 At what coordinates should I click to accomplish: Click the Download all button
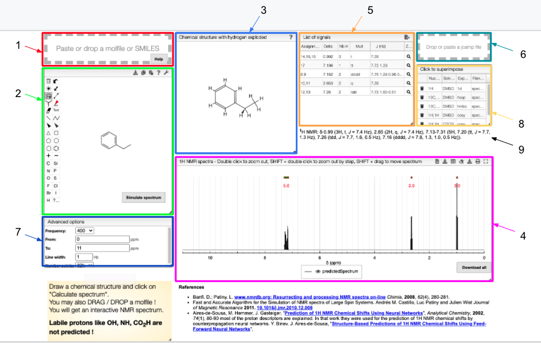474,267
